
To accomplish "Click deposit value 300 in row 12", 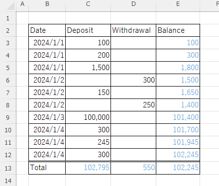I will pos(88,155).
